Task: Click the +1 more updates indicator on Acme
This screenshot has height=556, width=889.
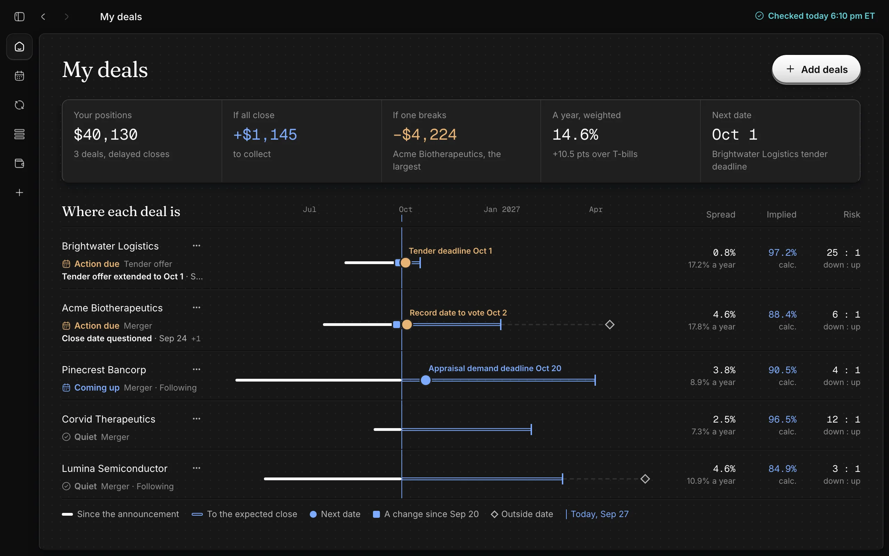Action: (x=196, y=338)
